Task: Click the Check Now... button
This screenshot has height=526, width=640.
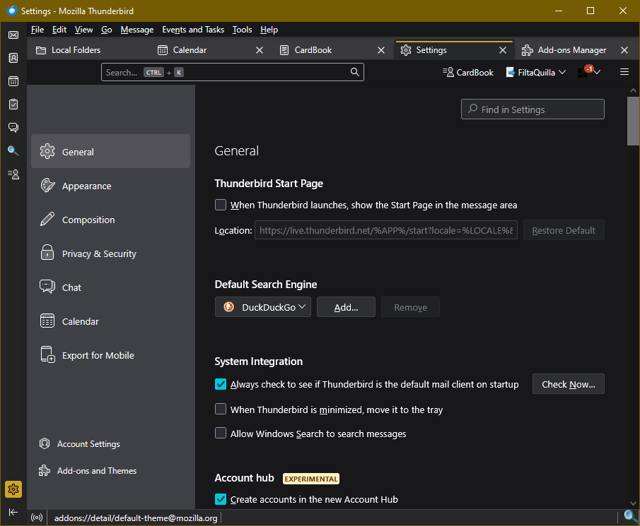Action: [568, 384]
